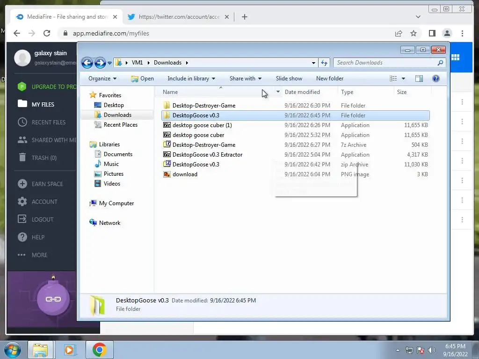Click the New folder button
Image resolution: width=479 pixels, height=359 pixels.
click(330, 79)
